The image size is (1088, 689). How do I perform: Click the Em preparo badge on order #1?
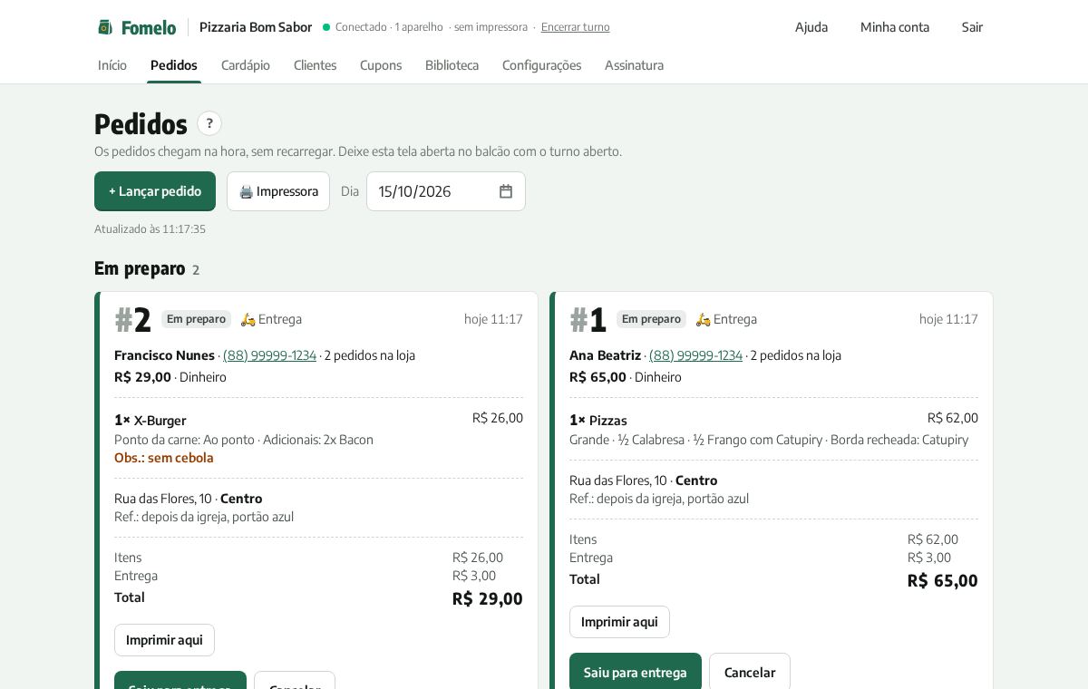(651, 319)
